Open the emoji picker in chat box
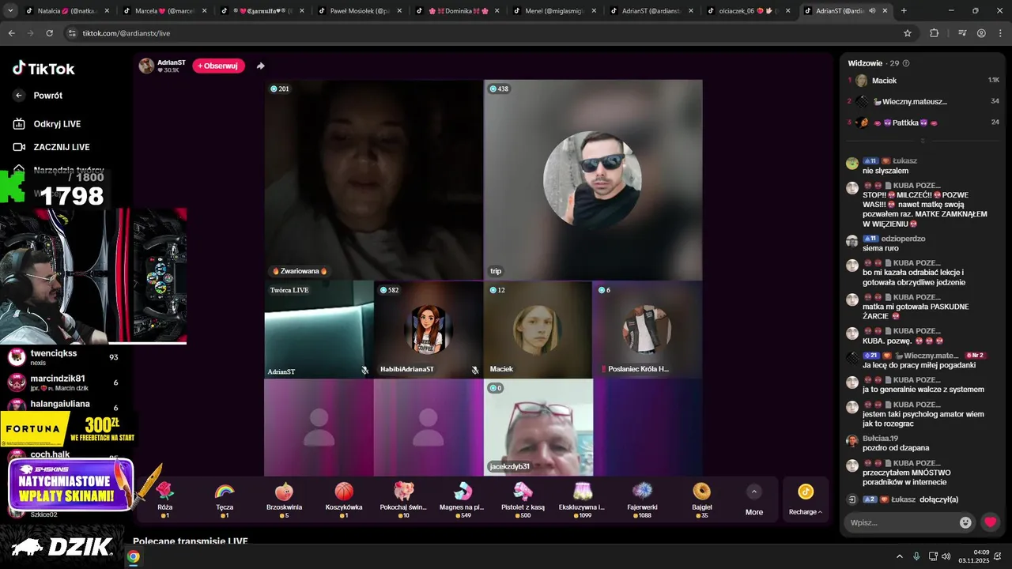 [x=965, y=522]
